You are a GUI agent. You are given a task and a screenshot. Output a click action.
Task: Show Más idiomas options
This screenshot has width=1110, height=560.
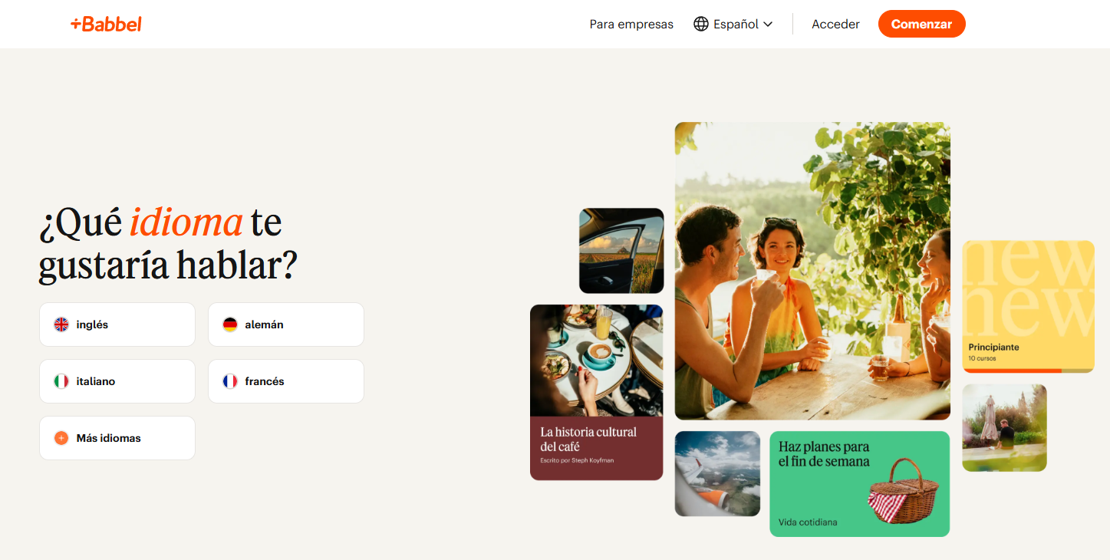pos(117,438)
